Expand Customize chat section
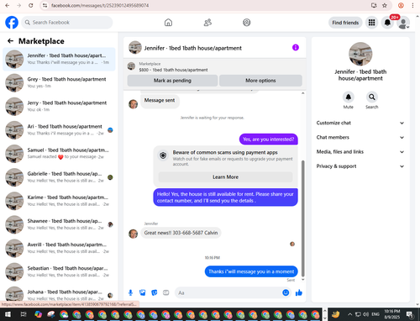This screenshot has width=420, height=321. 360,123
